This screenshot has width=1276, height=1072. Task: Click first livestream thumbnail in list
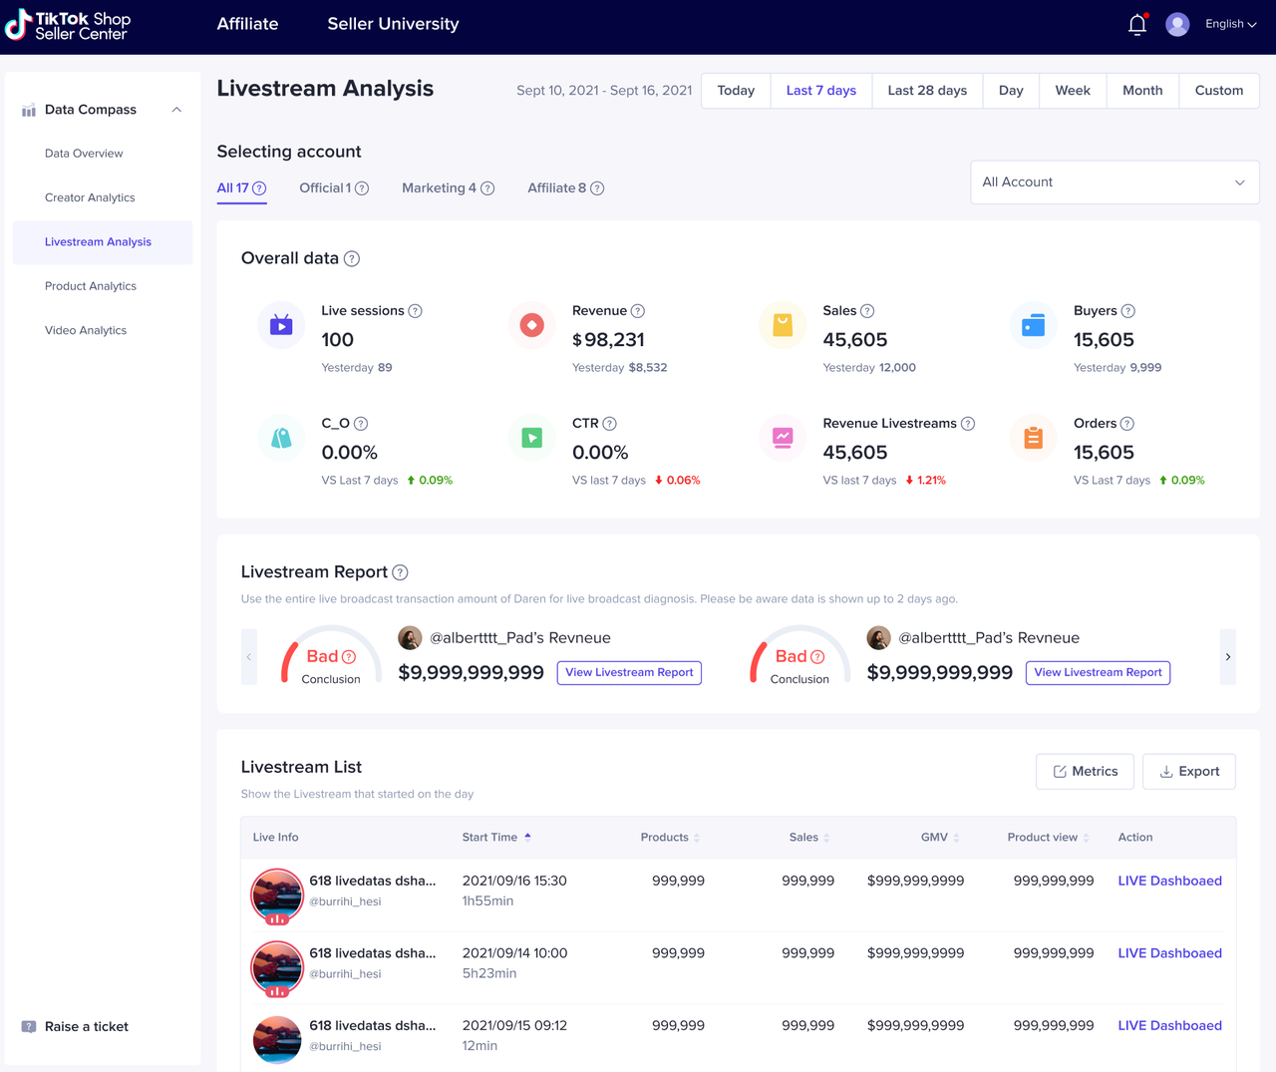coord(277,894)
